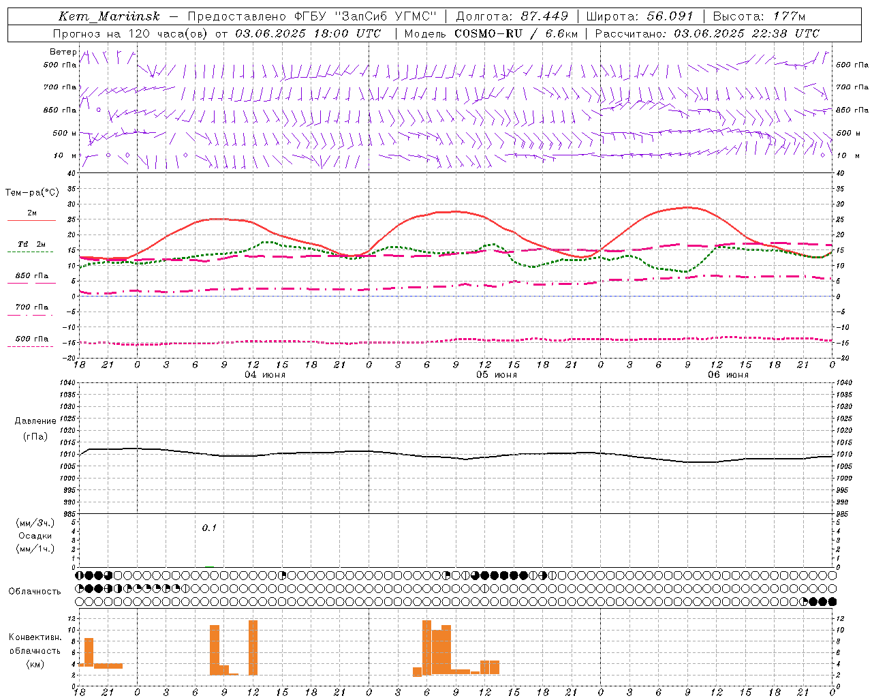872x698 pixels.
Task: Click the station name "Kem_Mariinsk"
Action: point(109,16)
